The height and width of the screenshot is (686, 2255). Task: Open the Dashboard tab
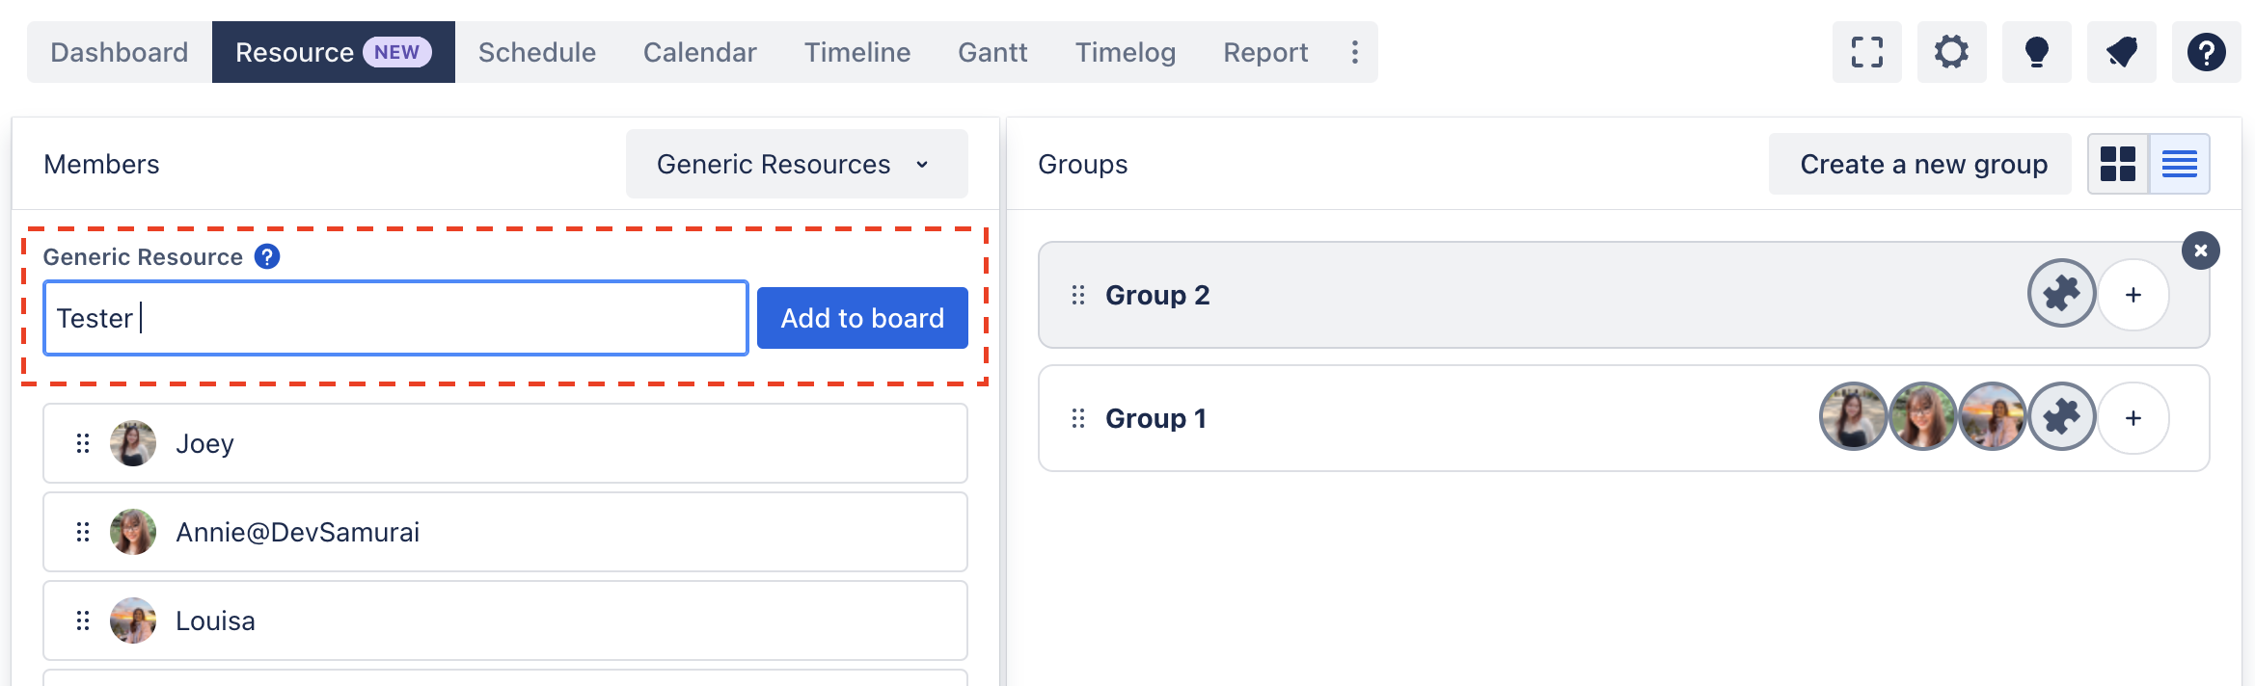120,52
